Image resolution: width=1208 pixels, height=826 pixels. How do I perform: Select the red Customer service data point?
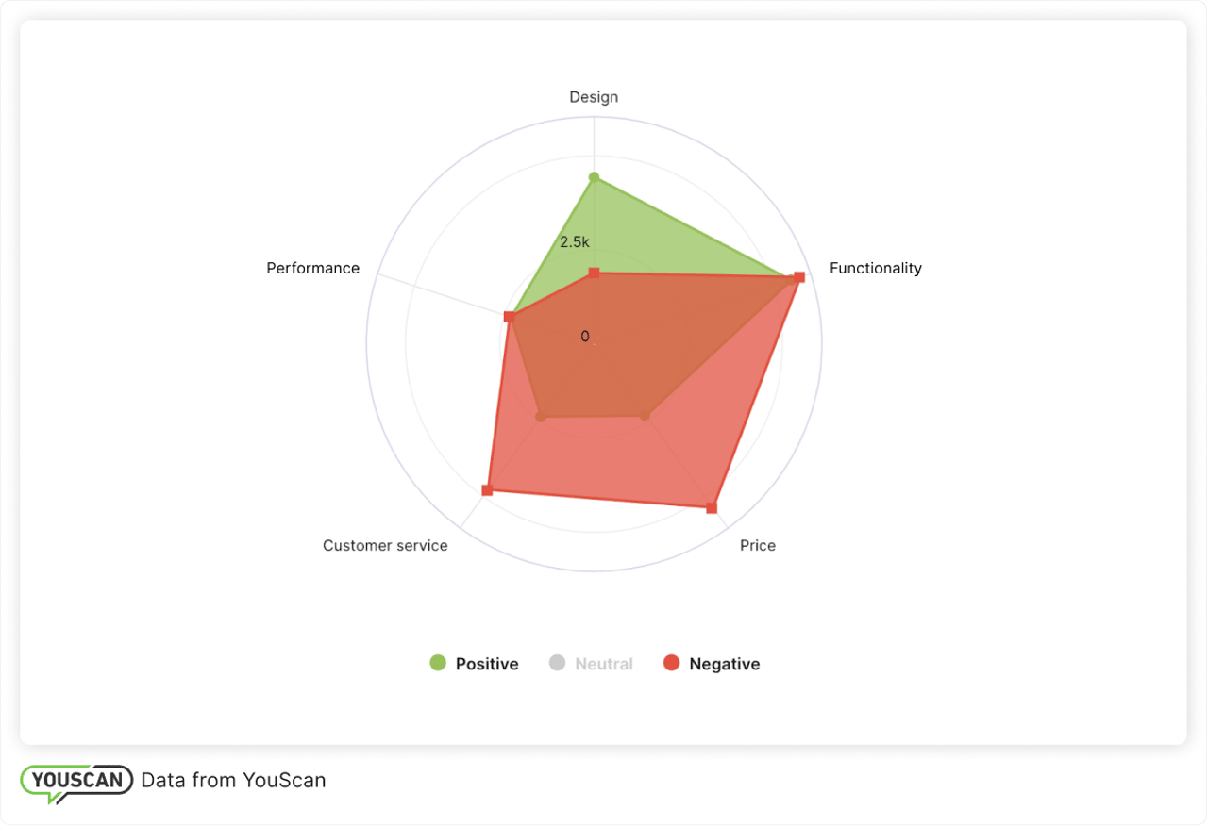pos(487,490)
